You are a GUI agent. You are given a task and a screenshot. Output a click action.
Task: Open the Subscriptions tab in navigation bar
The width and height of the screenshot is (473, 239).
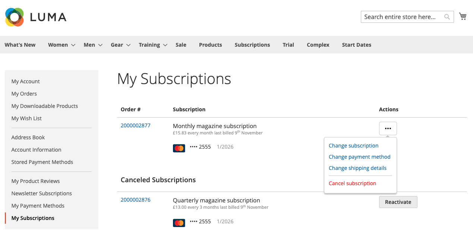pos(252,45)
